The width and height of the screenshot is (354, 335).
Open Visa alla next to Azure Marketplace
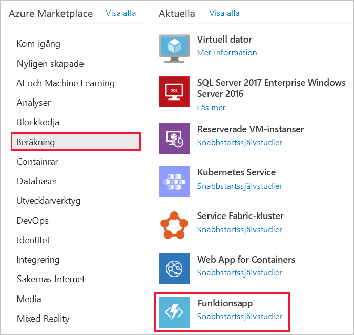[121, 13]
